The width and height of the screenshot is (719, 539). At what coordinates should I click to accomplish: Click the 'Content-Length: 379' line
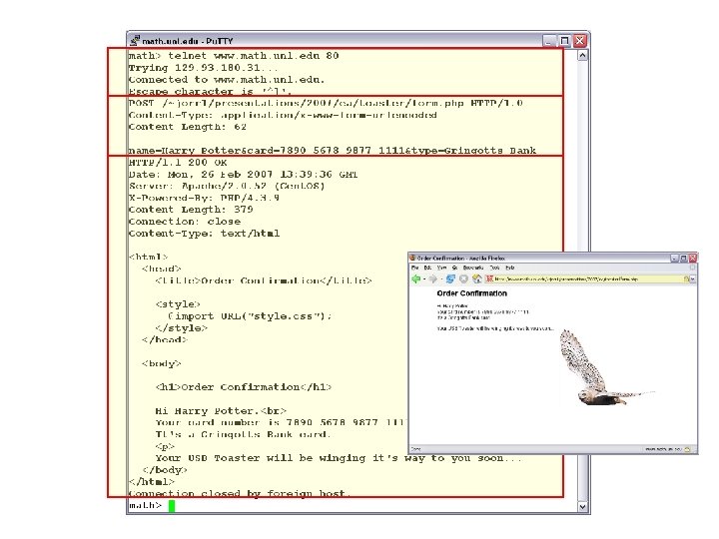[x=191, y=210]
